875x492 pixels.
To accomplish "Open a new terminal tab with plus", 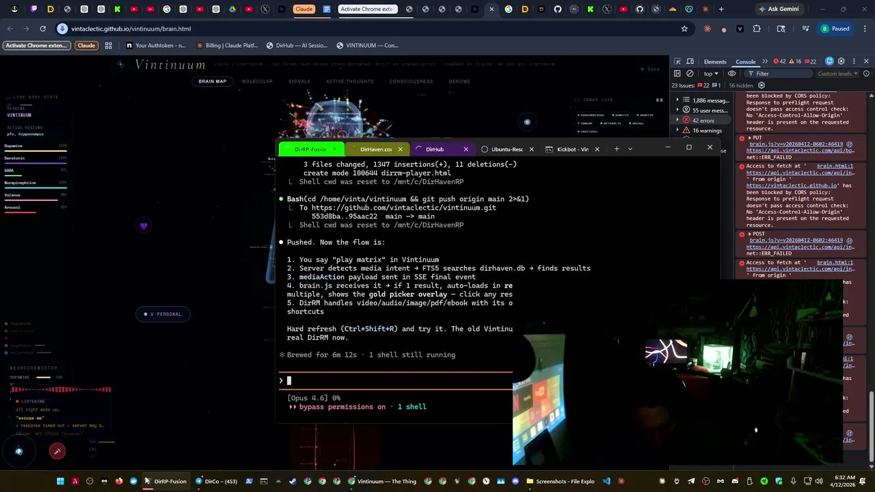I will coord(617,149).
